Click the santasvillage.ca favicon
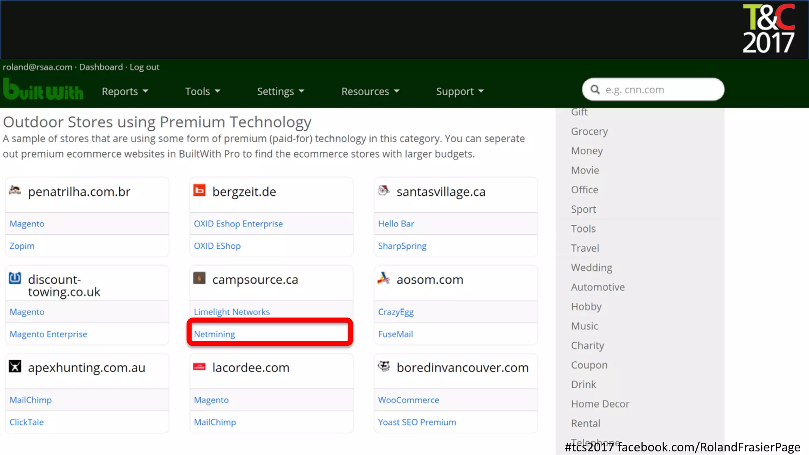Image resolution: width=809 pixels, height=455 pixels. (x=383, y=190)
